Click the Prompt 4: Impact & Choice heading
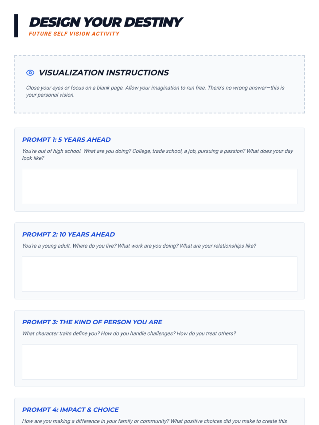This screenshot has height=425, width=319. 70,410
